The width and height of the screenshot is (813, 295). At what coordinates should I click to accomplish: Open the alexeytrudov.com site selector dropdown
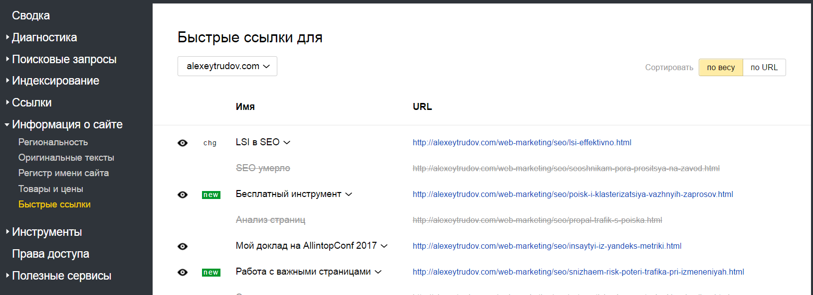pyautogui.click(x=227, y=66)
